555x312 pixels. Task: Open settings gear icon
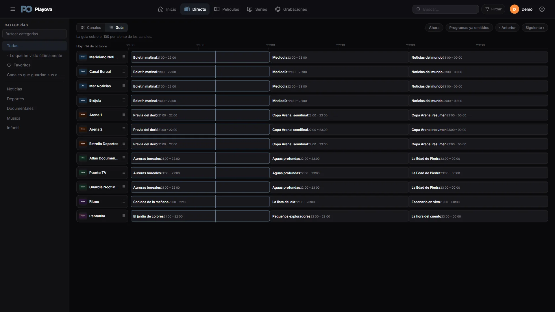click(x=542, y=9)
